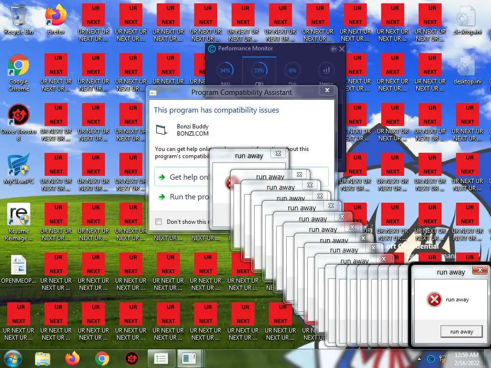Viewport: 491px width, 368px height.
Task: Select the Driver Booster 8 desktop icon
Action: 19,123
